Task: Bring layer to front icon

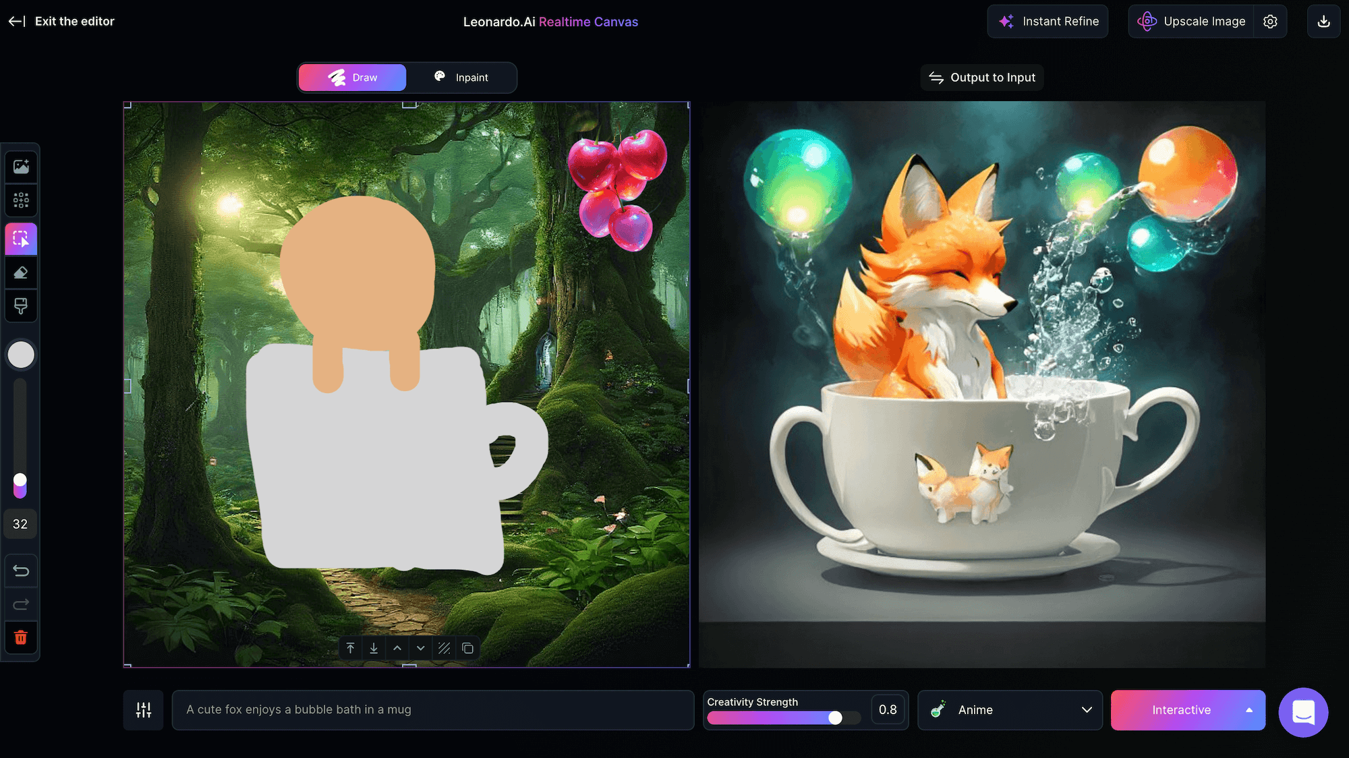Action: [x=350, y=648]
